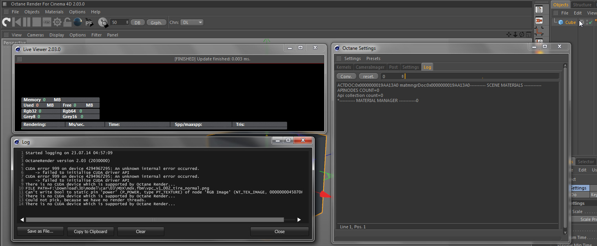
Task: Open Settings menu in Octane Settings
Action: click(352, 58)
